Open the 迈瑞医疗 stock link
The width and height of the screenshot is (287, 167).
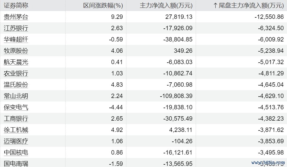point(16,141)
